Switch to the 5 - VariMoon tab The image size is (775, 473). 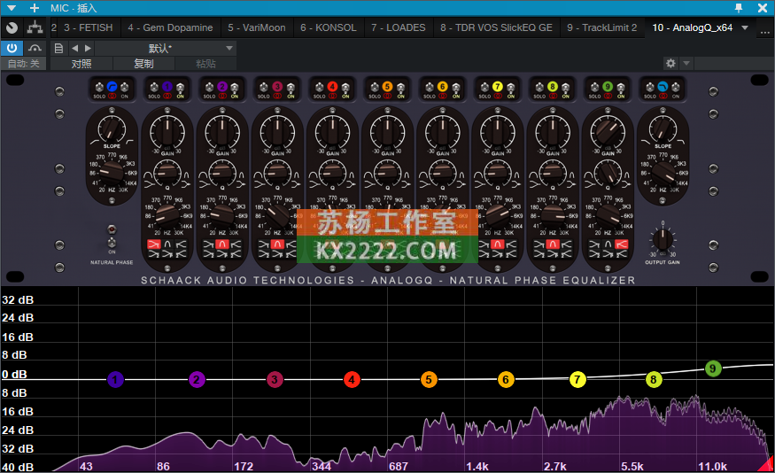coord(257,27)
